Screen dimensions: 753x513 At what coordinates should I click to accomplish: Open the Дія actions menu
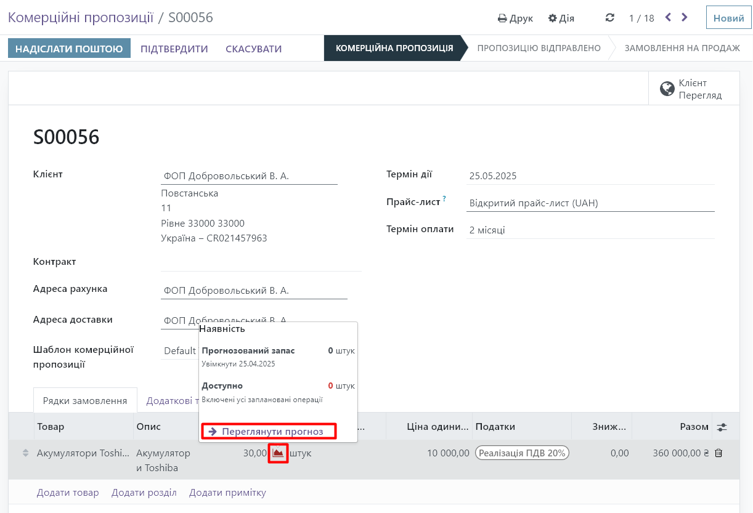(x=561, y=18)
